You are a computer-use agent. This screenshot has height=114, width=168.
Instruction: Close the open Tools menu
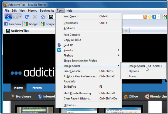click(60, 11)
